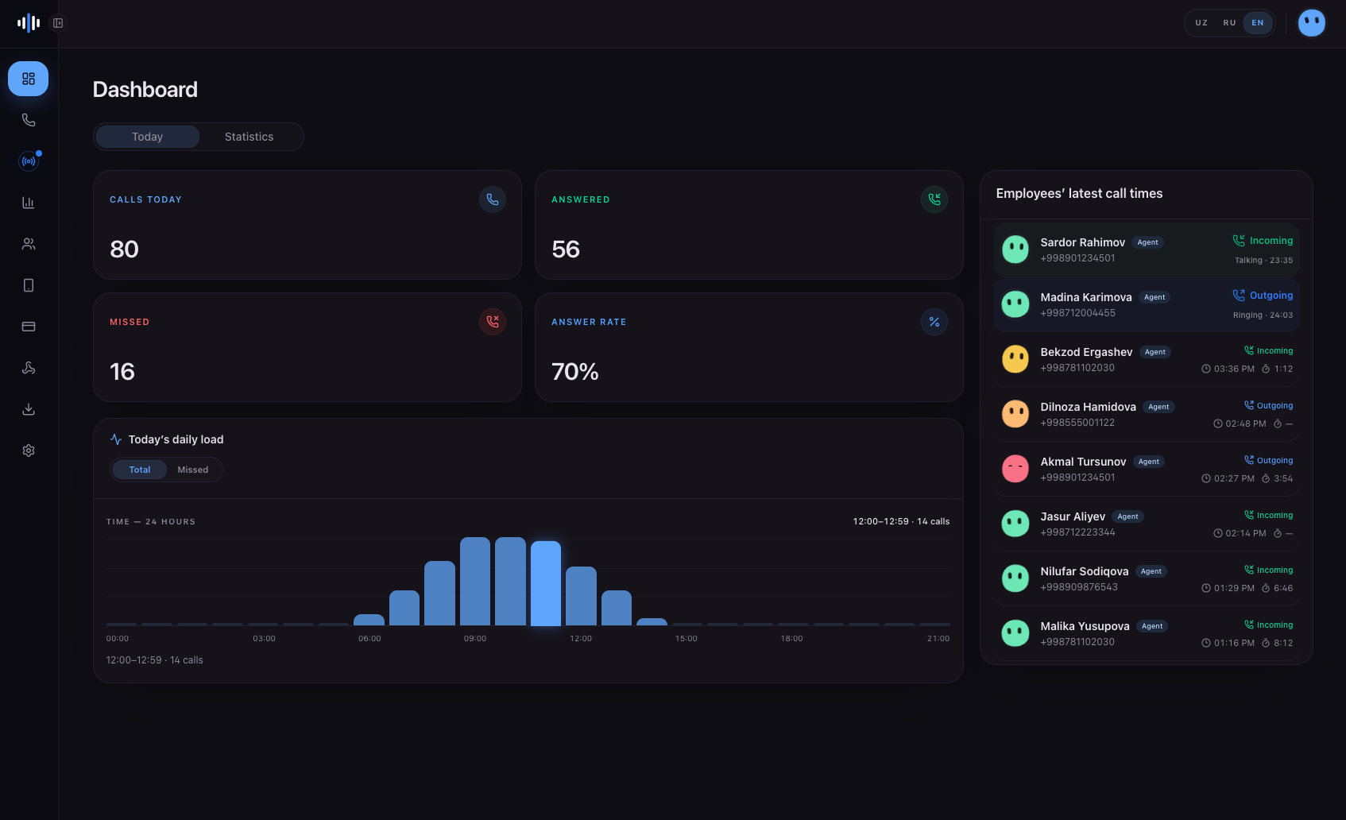Open the employees people sidebar icon
This screenshot has height=820, width=1346.
[29, 244]
